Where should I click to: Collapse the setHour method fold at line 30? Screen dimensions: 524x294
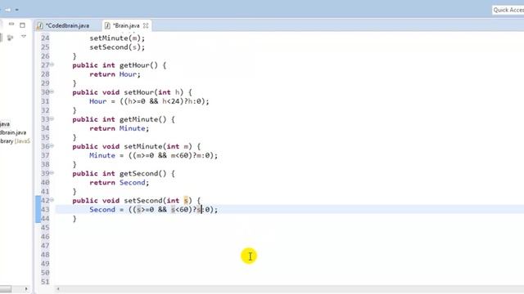pyautogui.click(x=52, y=91)
